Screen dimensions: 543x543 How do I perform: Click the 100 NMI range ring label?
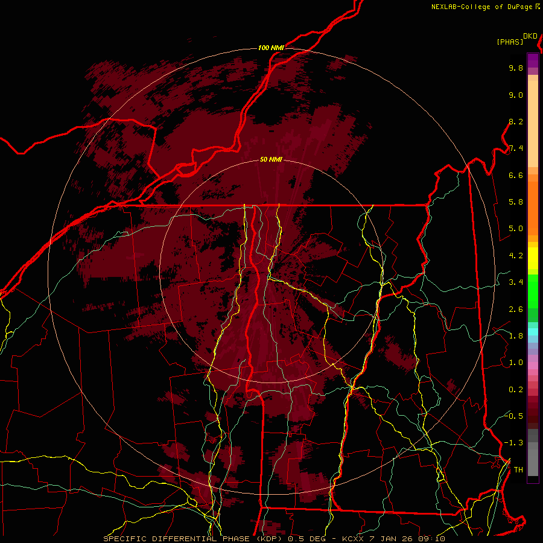click(x=271, y=48)
